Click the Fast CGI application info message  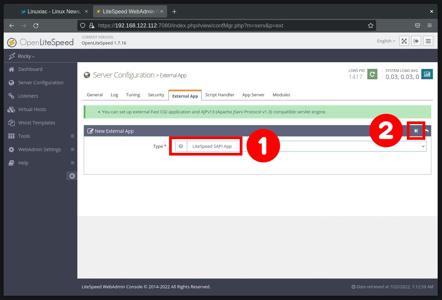pyautogui.click(x=214, y=112)
